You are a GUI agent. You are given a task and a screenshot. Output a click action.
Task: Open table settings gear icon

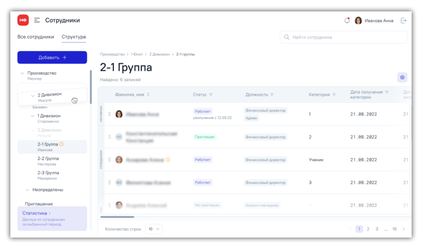click(402, 77)
